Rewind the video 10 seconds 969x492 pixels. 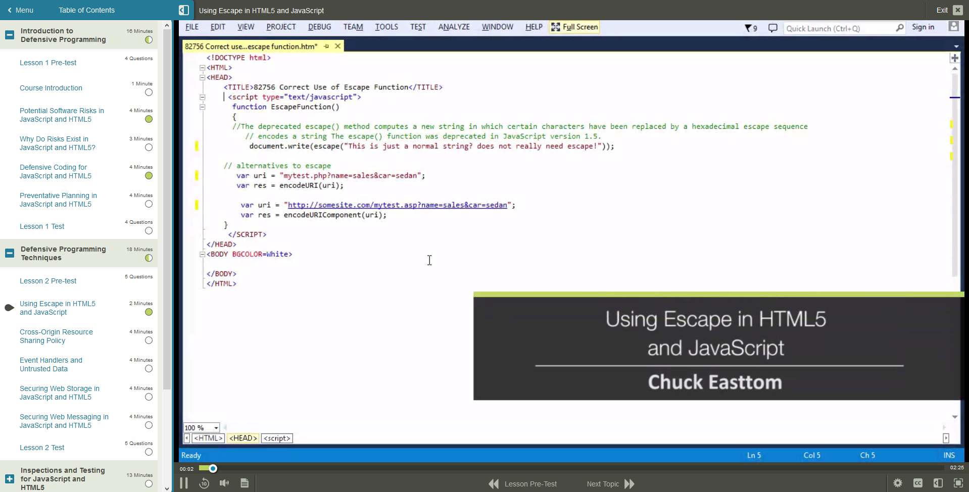pyautogui.click(x=204, y=483)
